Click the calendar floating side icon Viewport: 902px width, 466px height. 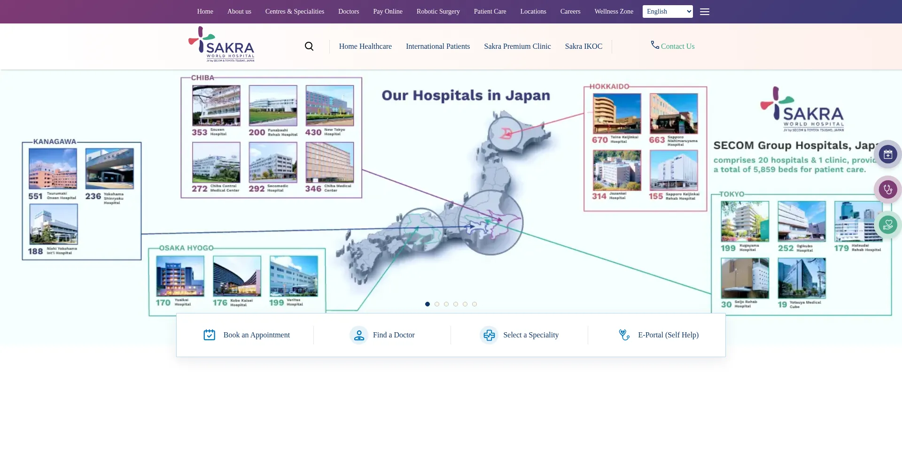[887, 154]
